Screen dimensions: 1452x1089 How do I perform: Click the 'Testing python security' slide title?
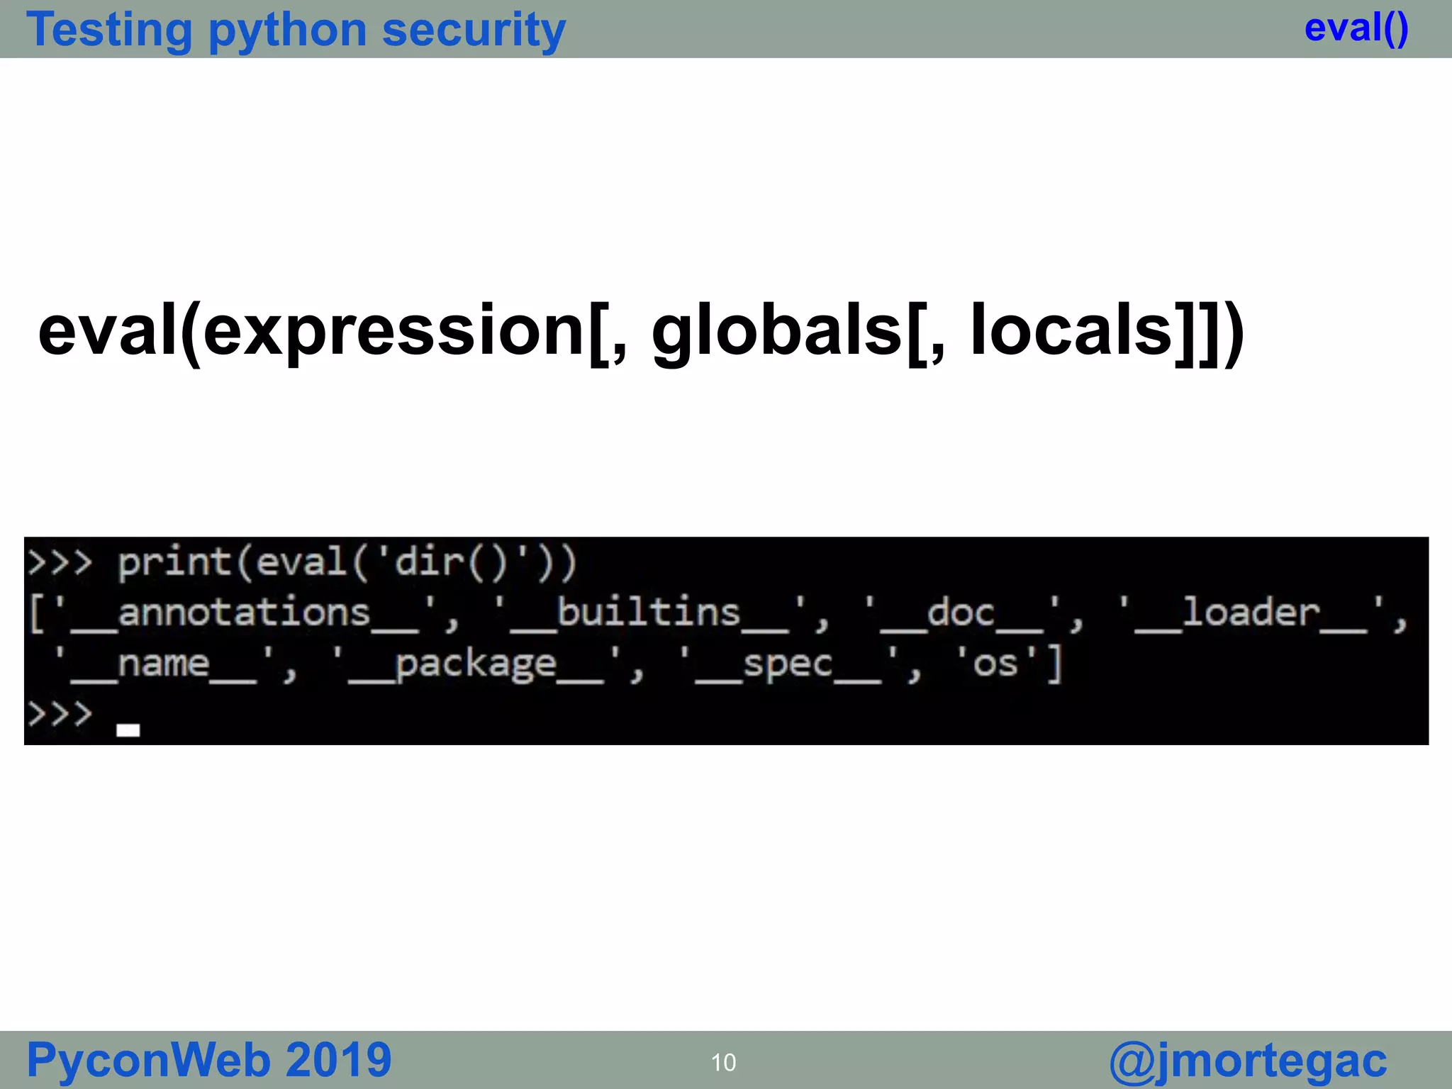[296, 30]
